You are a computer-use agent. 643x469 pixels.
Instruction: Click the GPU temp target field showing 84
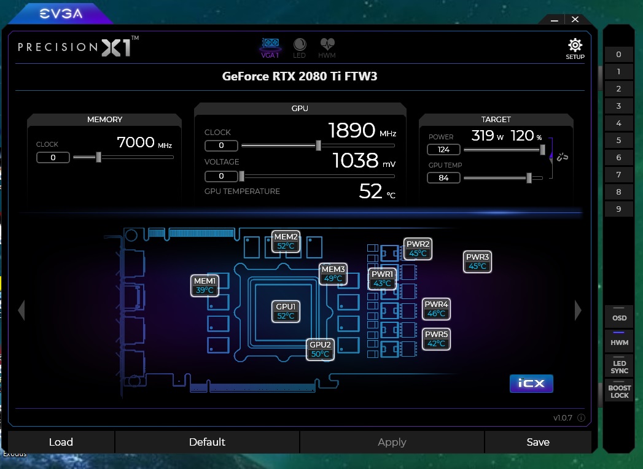tap(443, 178)
